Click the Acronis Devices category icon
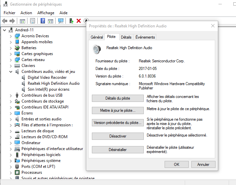Screen dimensions: 236x185 [17, 36]
